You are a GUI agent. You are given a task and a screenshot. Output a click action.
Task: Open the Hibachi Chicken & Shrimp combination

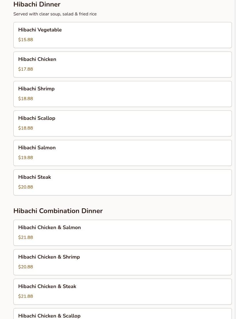(122, 262)
